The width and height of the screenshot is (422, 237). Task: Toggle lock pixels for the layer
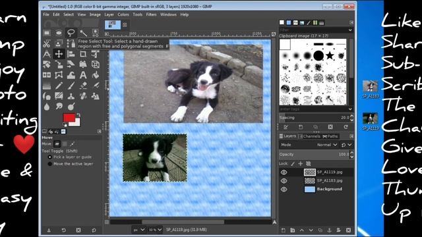293,164
